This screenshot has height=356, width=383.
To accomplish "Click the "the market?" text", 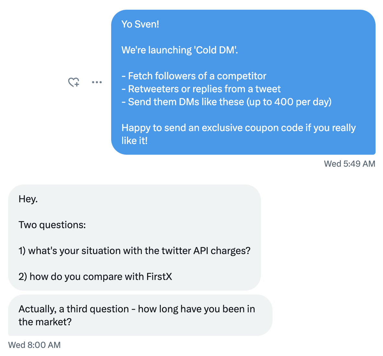I will coord(45,322).
